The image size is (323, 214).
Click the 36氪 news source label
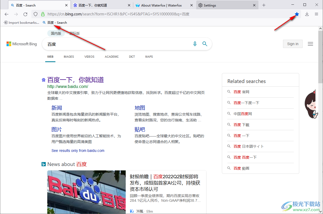point(140,211)
